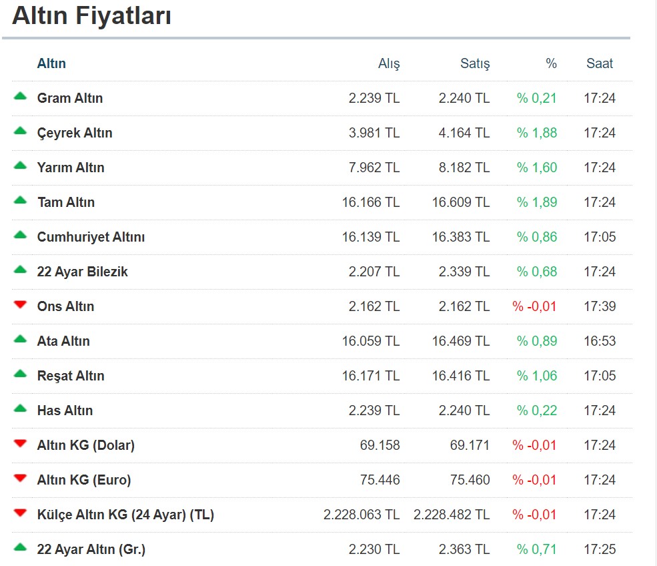Click the green arrow next to Tam Altın
This screenshot has width=657, height=566.
click(x=20, y=202)
